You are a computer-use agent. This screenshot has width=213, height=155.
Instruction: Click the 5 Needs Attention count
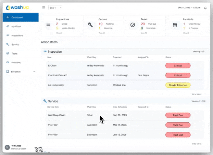(57, 28)
